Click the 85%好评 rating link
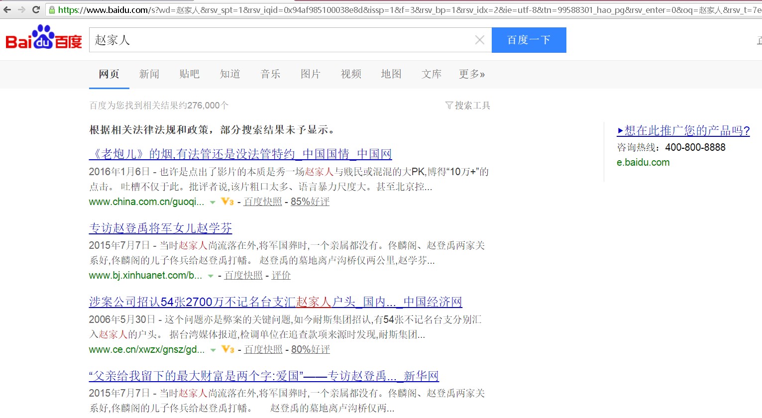Viewport: 762px width, 418px height. coord(310,202)
